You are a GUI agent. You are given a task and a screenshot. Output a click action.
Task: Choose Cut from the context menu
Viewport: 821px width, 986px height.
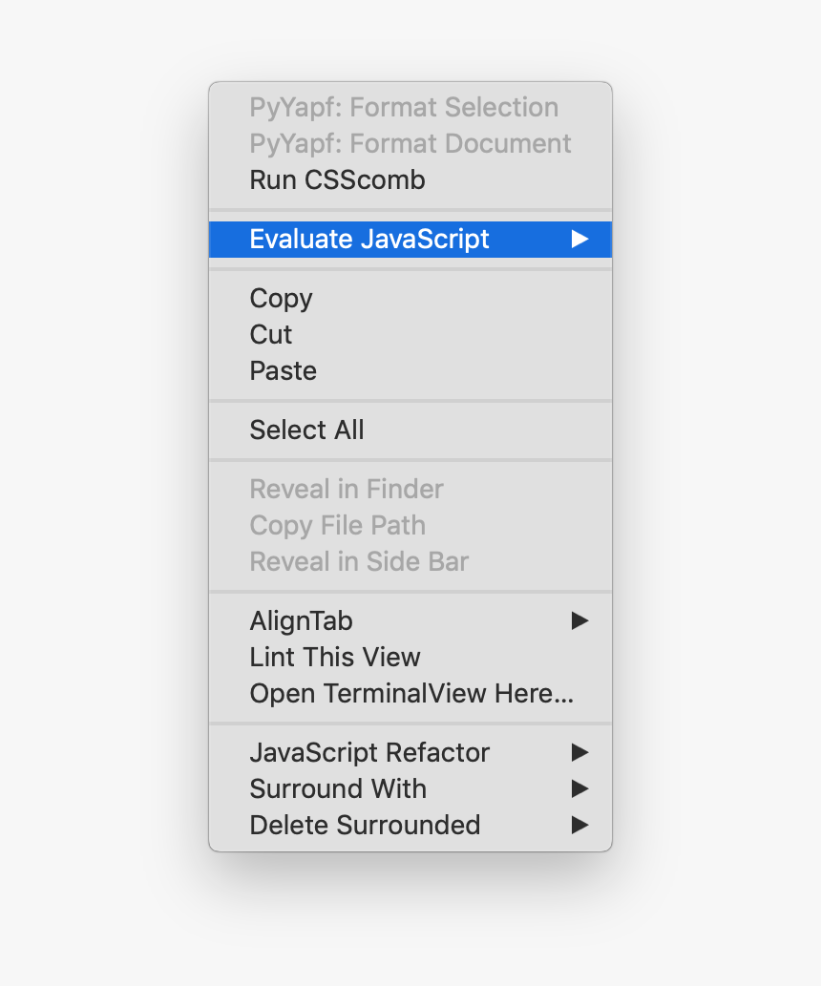click(x=410, y=334)
